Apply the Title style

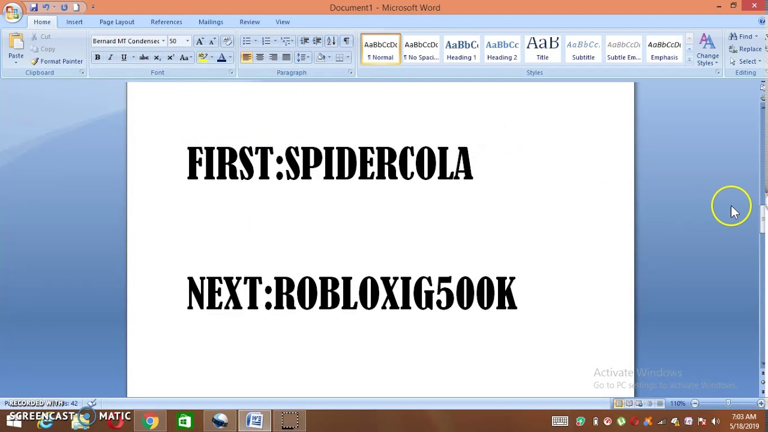pos(542,49)
